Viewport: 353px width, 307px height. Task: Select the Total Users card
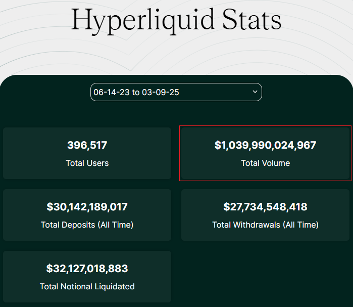coord(87,153)
